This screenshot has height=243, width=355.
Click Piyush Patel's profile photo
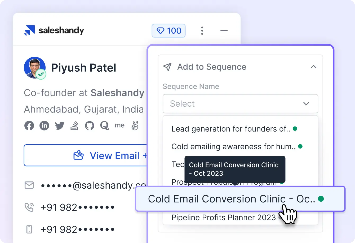click(x=34, y=67)
